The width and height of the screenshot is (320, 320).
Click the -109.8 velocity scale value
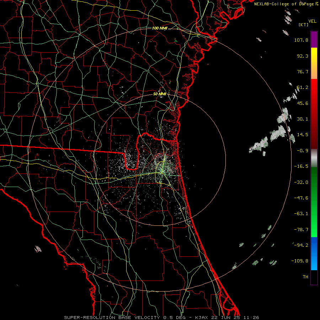coord(300,261)
